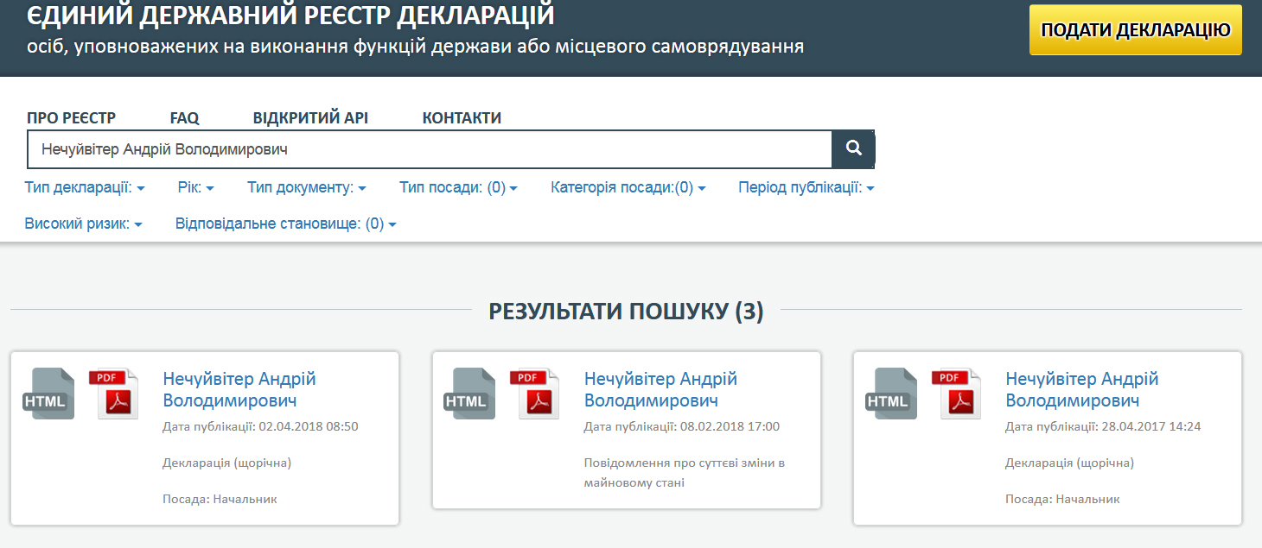Open the Тип посади filter
This screenshot has width=1262, height=548.
(x=458, y=187)
